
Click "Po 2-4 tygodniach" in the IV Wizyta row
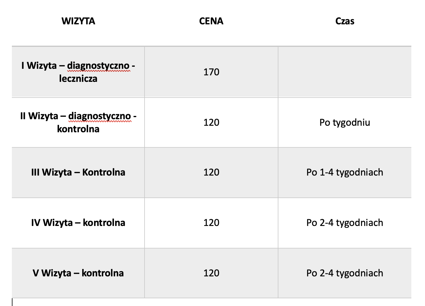(x=345, y=223)
